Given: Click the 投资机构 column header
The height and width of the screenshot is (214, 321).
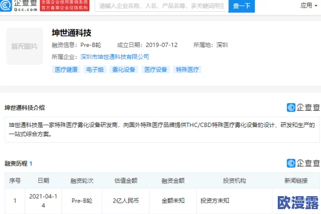Looking at the screenshot, I should pyautogui.click(x=235, y=180).
